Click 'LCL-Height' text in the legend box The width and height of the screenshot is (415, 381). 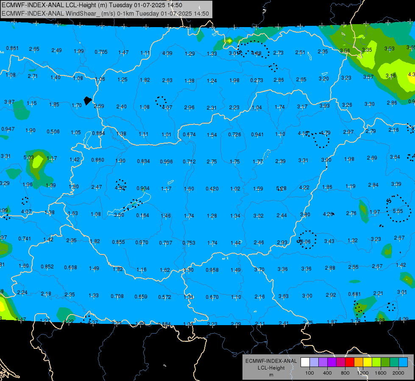point(271,368)
